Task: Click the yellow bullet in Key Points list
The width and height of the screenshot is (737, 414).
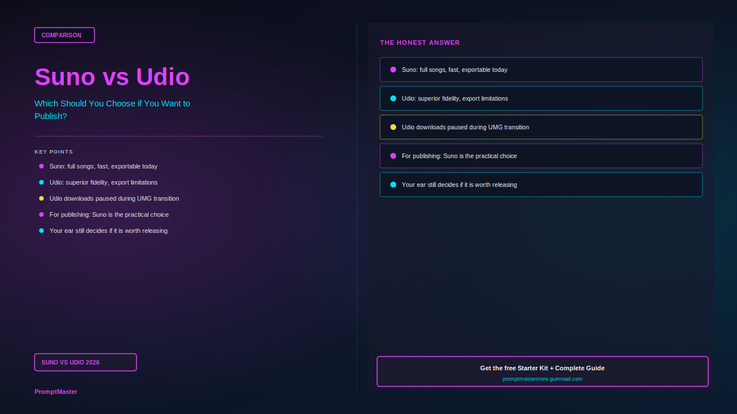Action: click(42, 199)
